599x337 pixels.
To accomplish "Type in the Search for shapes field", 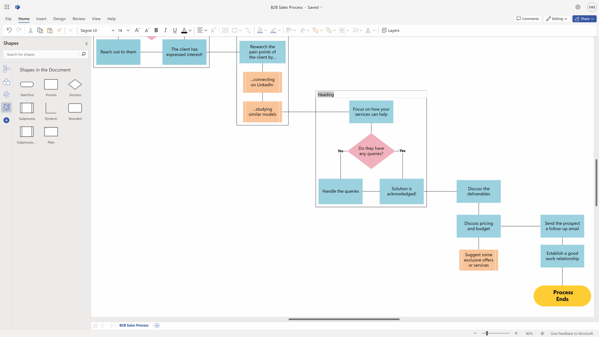I will pos(41,54).
